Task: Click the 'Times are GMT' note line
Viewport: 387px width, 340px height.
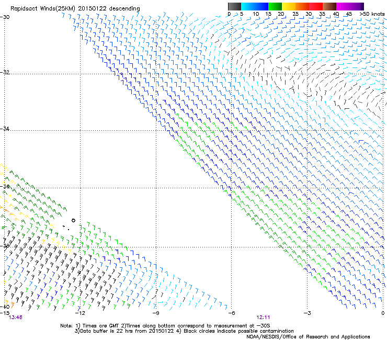Action: [x=165, y=326]
